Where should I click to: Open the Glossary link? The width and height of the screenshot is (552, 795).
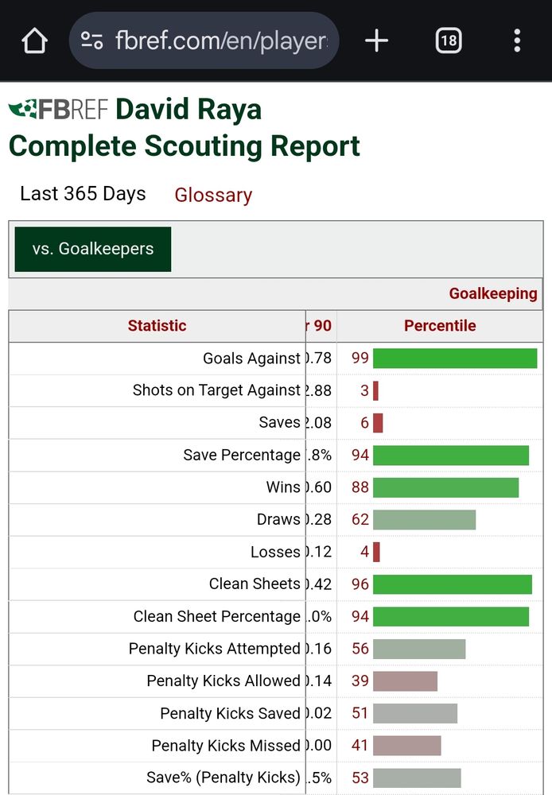213,195
